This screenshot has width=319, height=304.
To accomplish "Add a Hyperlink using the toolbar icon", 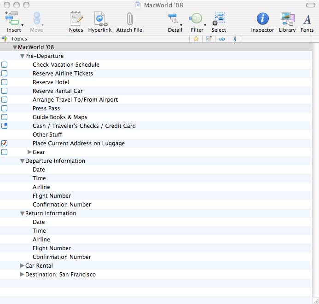I will pos(100,19).
